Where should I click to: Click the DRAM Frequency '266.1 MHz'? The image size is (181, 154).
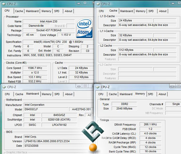(x=150, y=124)
